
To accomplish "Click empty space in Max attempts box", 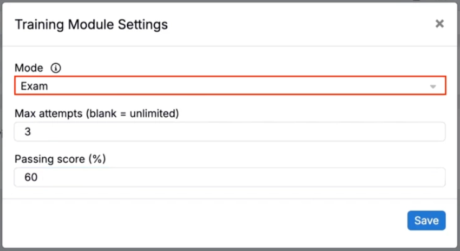I will click(x=235, y=132).
